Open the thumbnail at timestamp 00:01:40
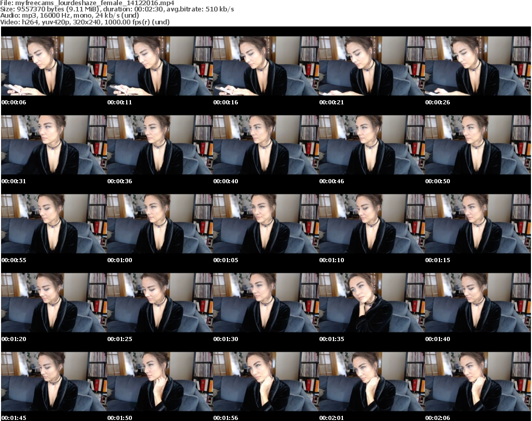This screenshot has width=532, height=421. pyautogui.click(x=477, y=303)
